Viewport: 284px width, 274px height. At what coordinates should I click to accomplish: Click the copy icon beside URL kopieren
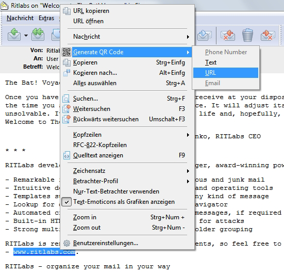pos(66,11)
